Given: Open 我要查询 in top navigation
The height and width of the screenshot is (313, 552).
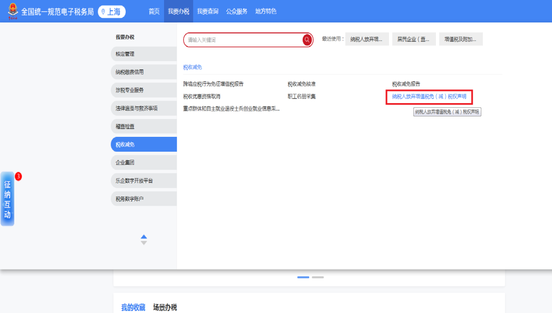Looking at the screenshot, I should click(208, 11).
